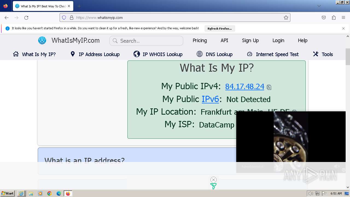Open Internet Speed Test
This screenshot has width=350, height=197.
[x=273, y=54]
